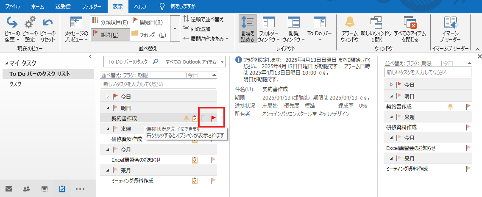Click the To Do バーのタスク search field
482x197 pixels.
tap(132, 61)
